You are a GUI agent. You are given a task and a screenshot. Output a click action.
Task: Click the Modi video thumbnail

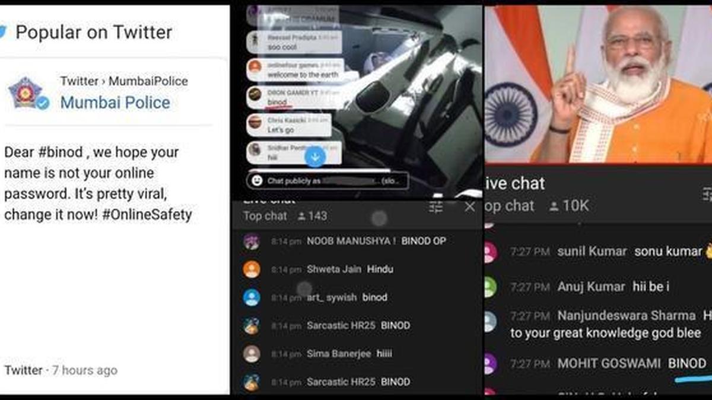click(x=598, y=84)
